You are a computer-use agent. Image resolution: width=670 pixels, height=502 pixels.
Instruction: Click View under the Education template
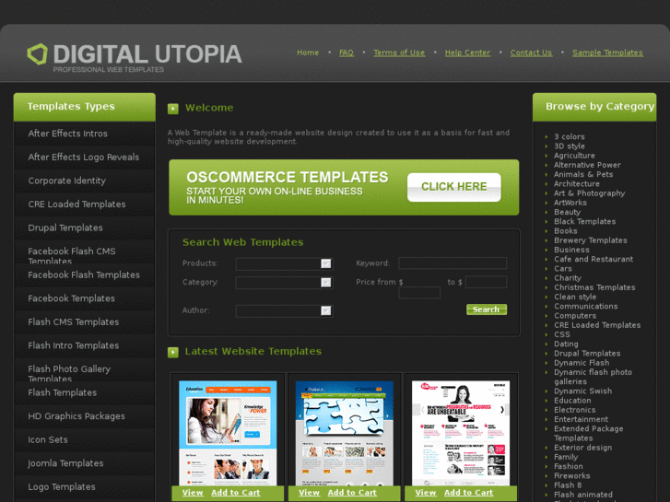(x=193, y=493)
